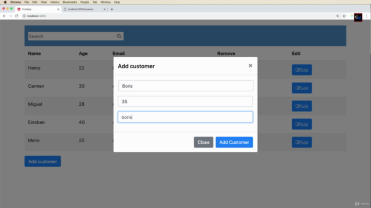
Task: Open the History menu
Action: (x=55, y=2)
